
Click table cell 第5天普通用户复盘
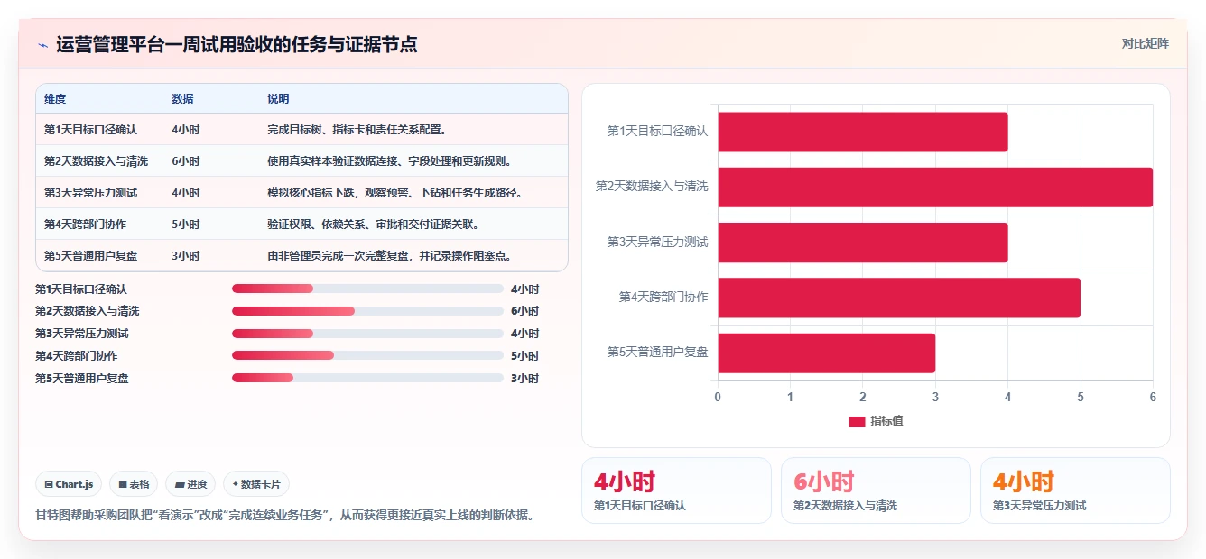click(90, 256)
